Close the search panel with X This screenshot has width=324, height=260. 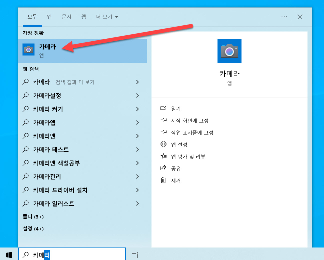(300, 17)
